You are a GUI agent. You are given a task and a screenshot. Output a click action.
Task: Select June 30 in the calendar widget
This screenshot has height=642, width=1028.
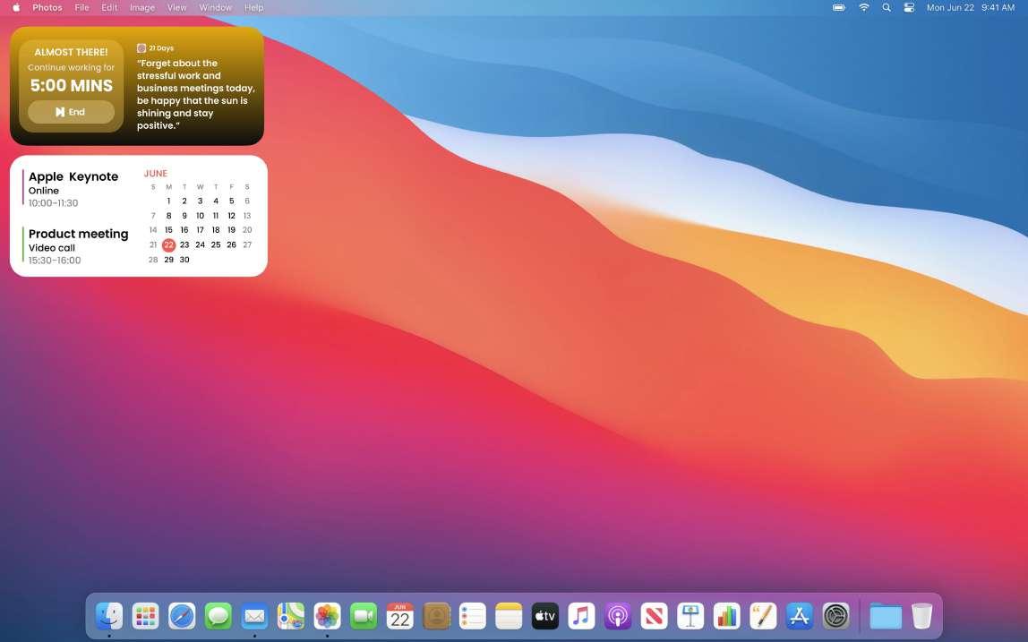(x=184, y=260)
